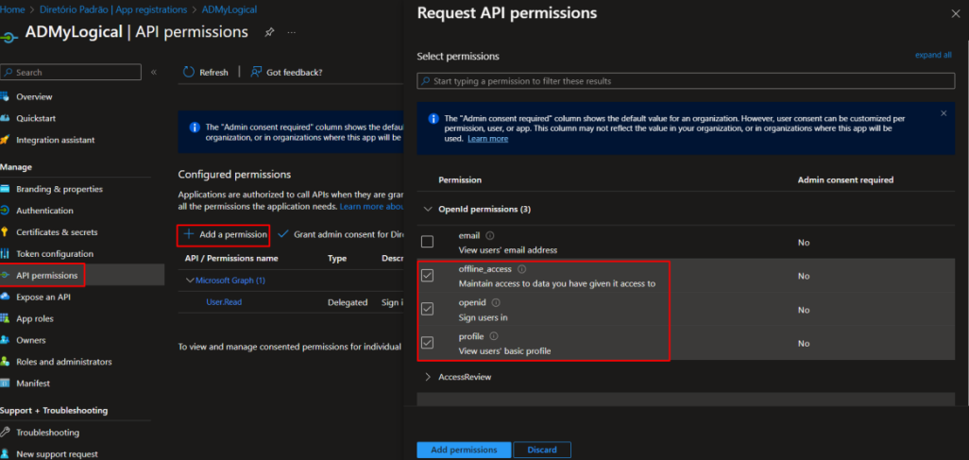Open Learn more link in panel banner
969x460 pixels.
point(487,139)
